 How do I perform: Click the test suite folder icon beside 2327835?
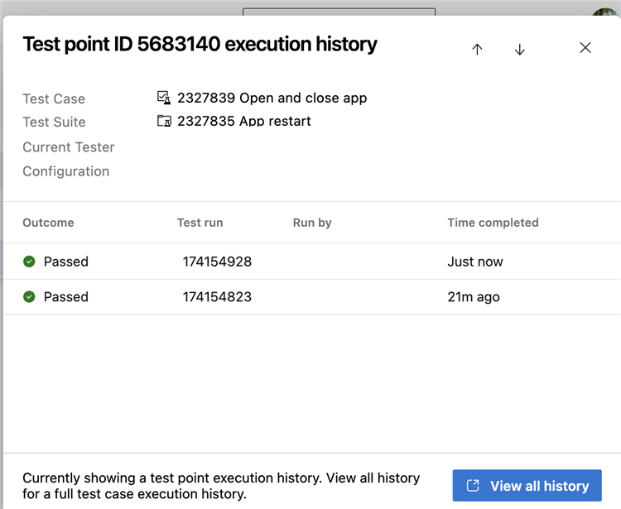click(164, 121)
